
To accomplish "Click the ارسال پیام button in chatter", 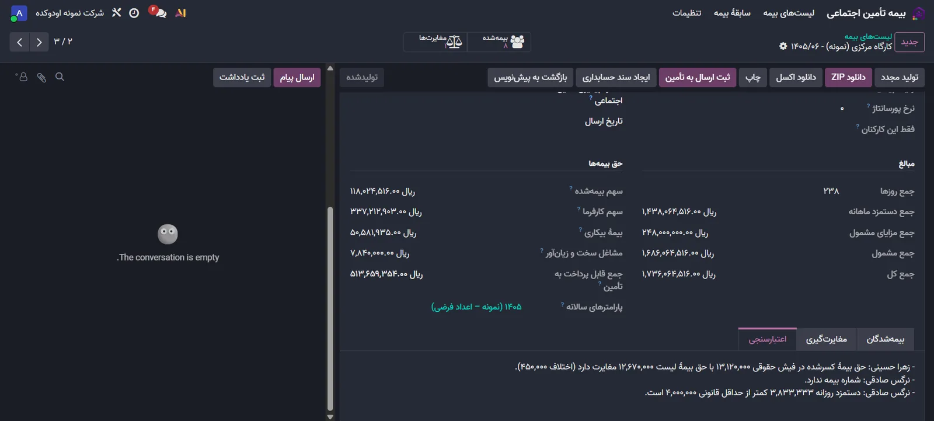I will point(297,77).
